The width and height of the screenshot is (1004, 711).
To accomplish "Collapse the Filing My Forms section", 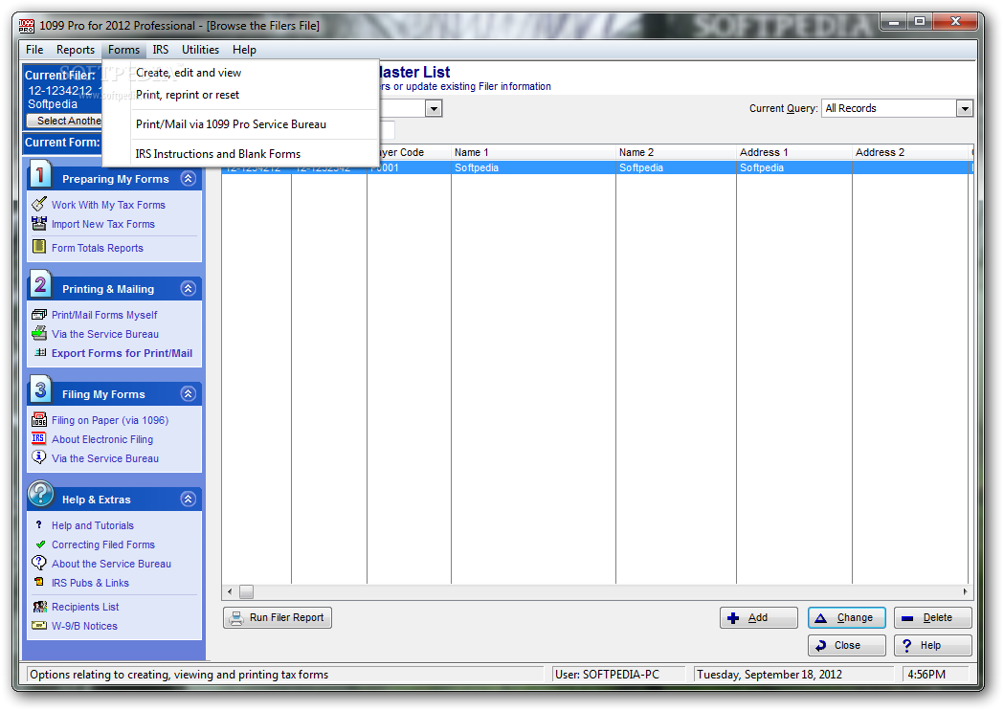I will point(188,393).
